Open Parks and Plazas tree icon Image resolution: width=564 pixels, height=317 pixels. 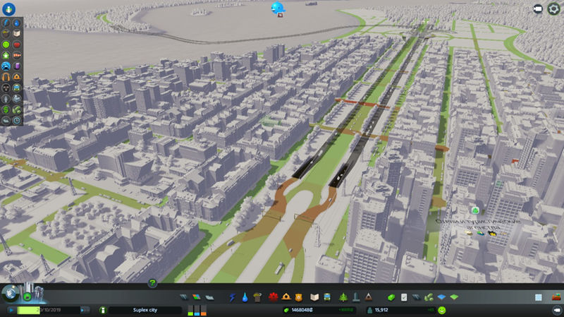click(x=344, y=297)
